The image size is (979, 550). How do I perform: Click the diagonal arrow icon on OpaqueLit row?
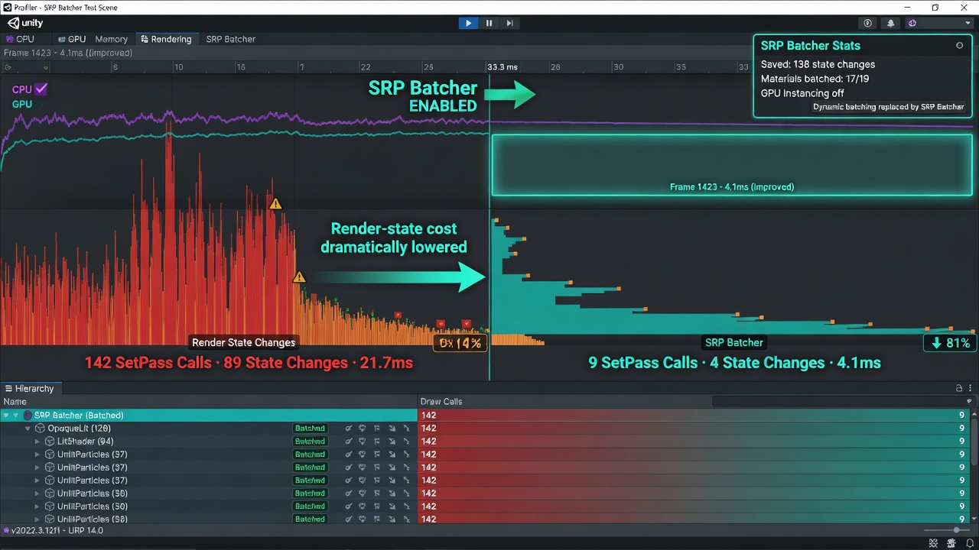click(392, 429)
